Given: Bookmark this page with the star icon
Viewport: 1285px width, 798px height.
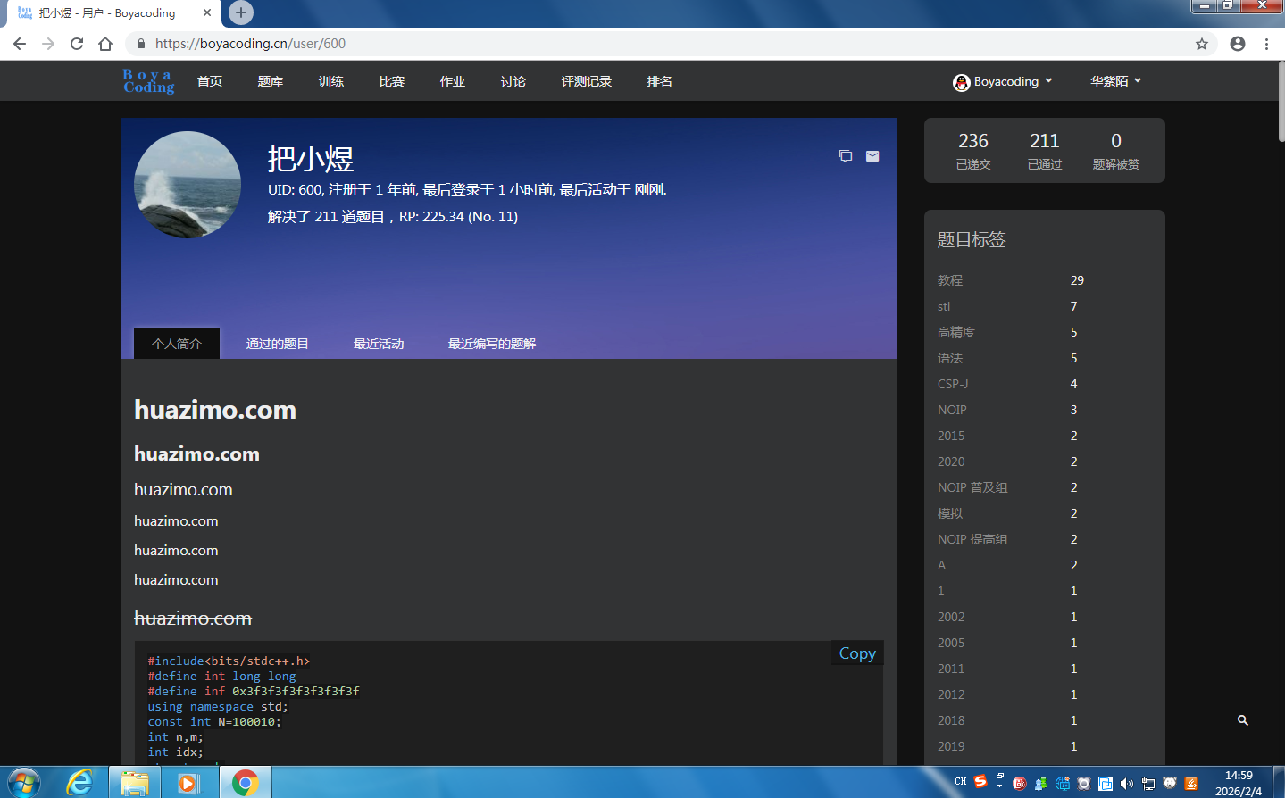Looking at the screenshot, I should click(x=1202, y=44).
